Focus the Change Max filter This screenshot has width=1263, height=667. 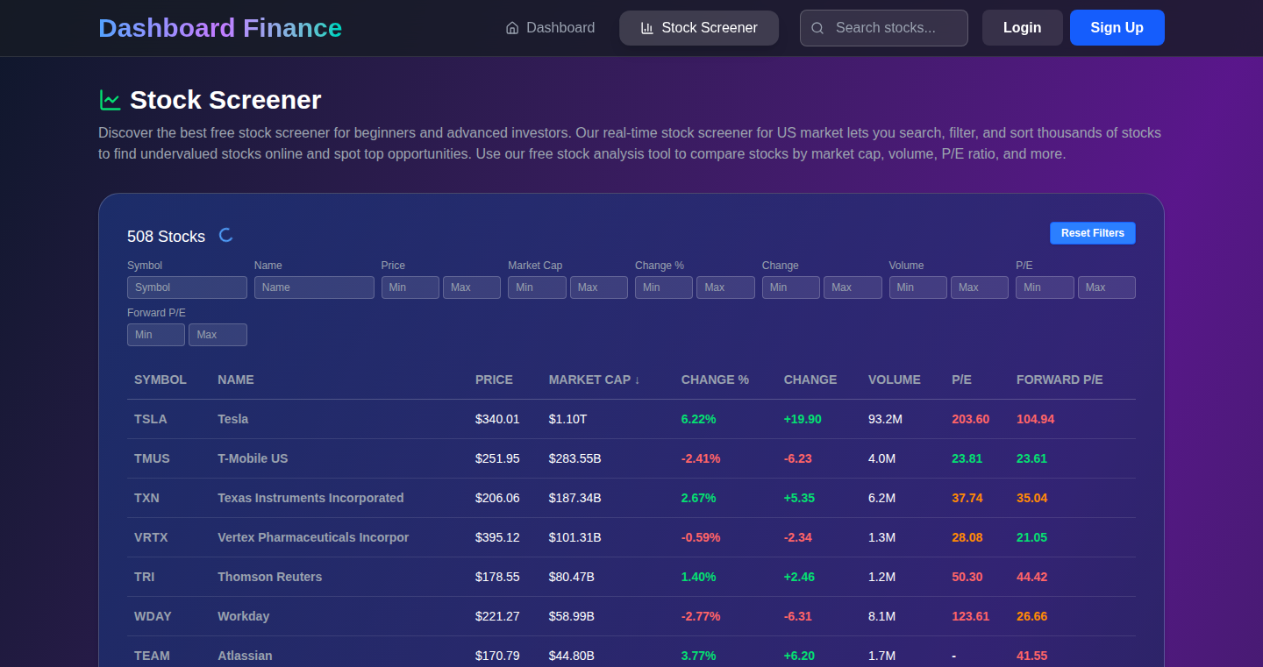(853, 287)
